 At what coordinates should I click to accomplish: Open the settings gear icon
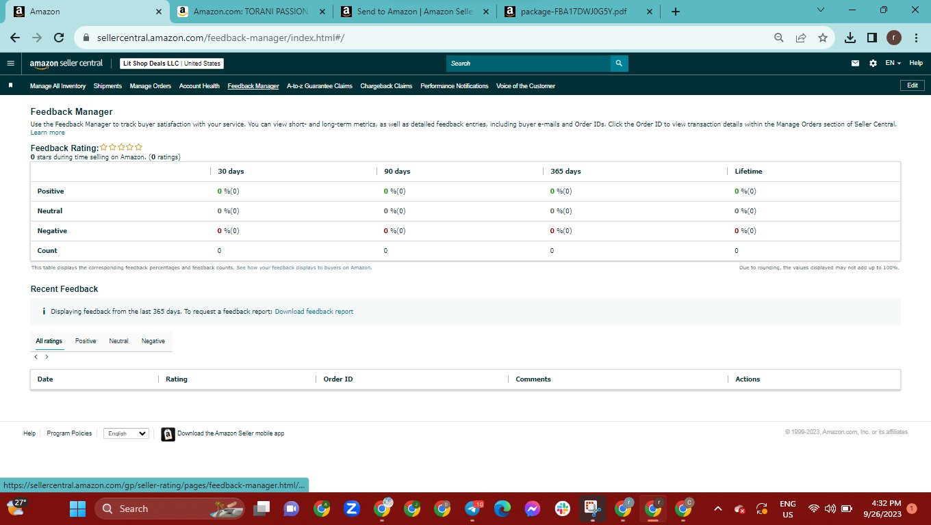(873, 63)
